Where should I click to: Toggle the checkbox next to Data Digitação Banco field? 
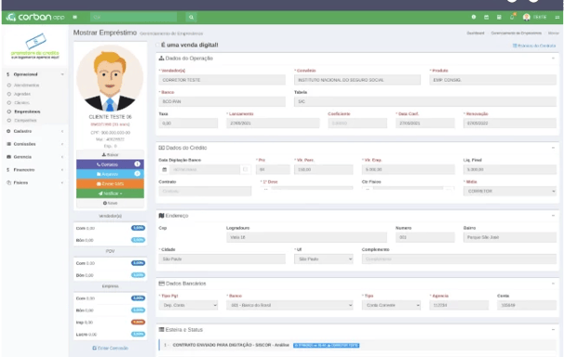[x=246, y=169]
